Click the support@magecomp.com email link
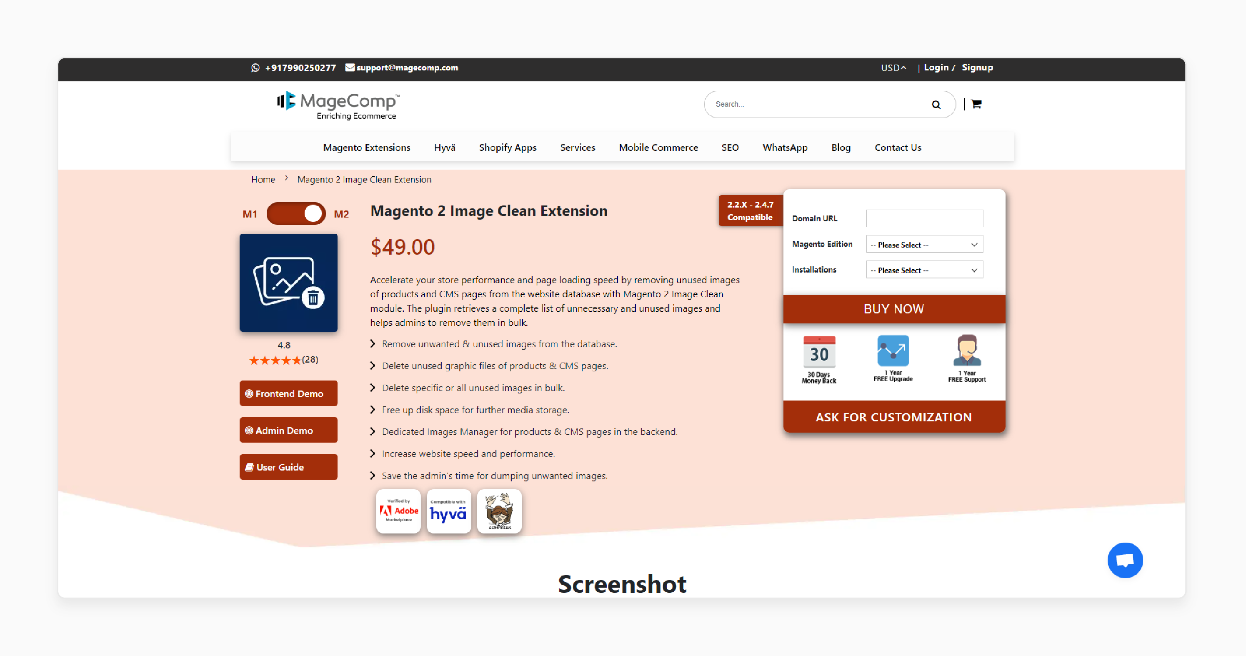The image size is (1246, 656). click(407, 68)
